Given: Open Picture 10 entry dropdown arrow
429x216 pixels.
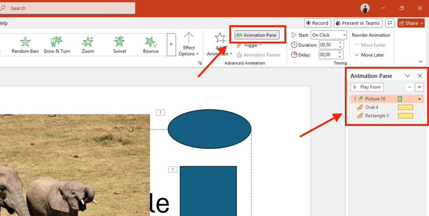Looking at the screenshot, I should (x=419, y=99).
